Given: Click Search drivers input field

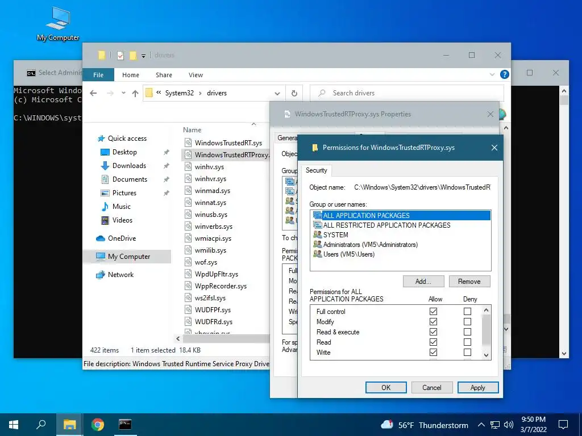Looking at the screenshot, I should [x=407, y=93].
